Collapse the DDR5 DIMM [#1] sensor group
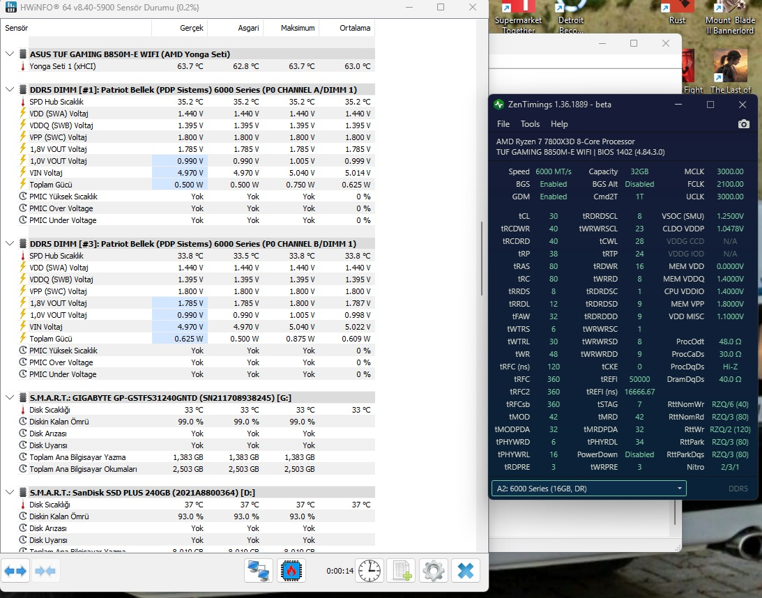The image size is (762, 598). 10,89
